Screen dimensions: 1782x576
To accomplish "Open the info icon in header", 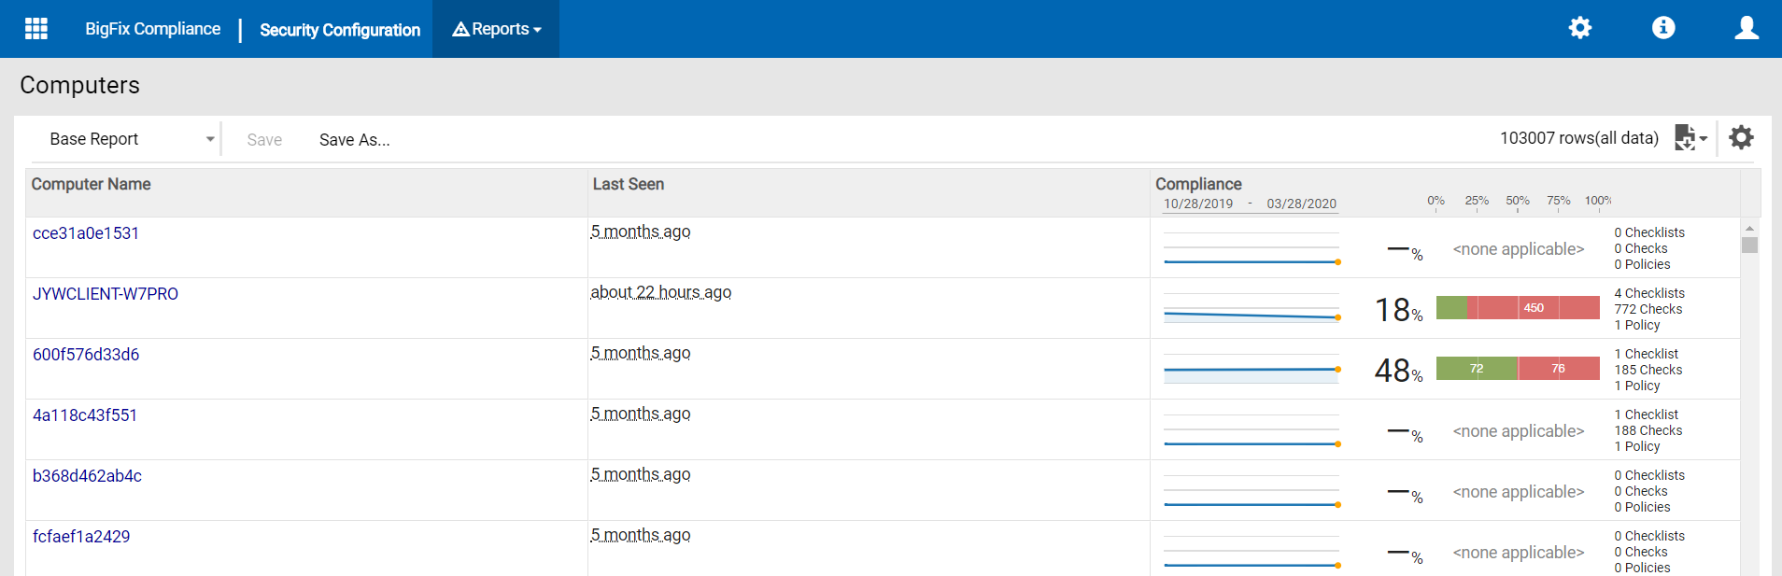I will click(x=1663, y=28).
